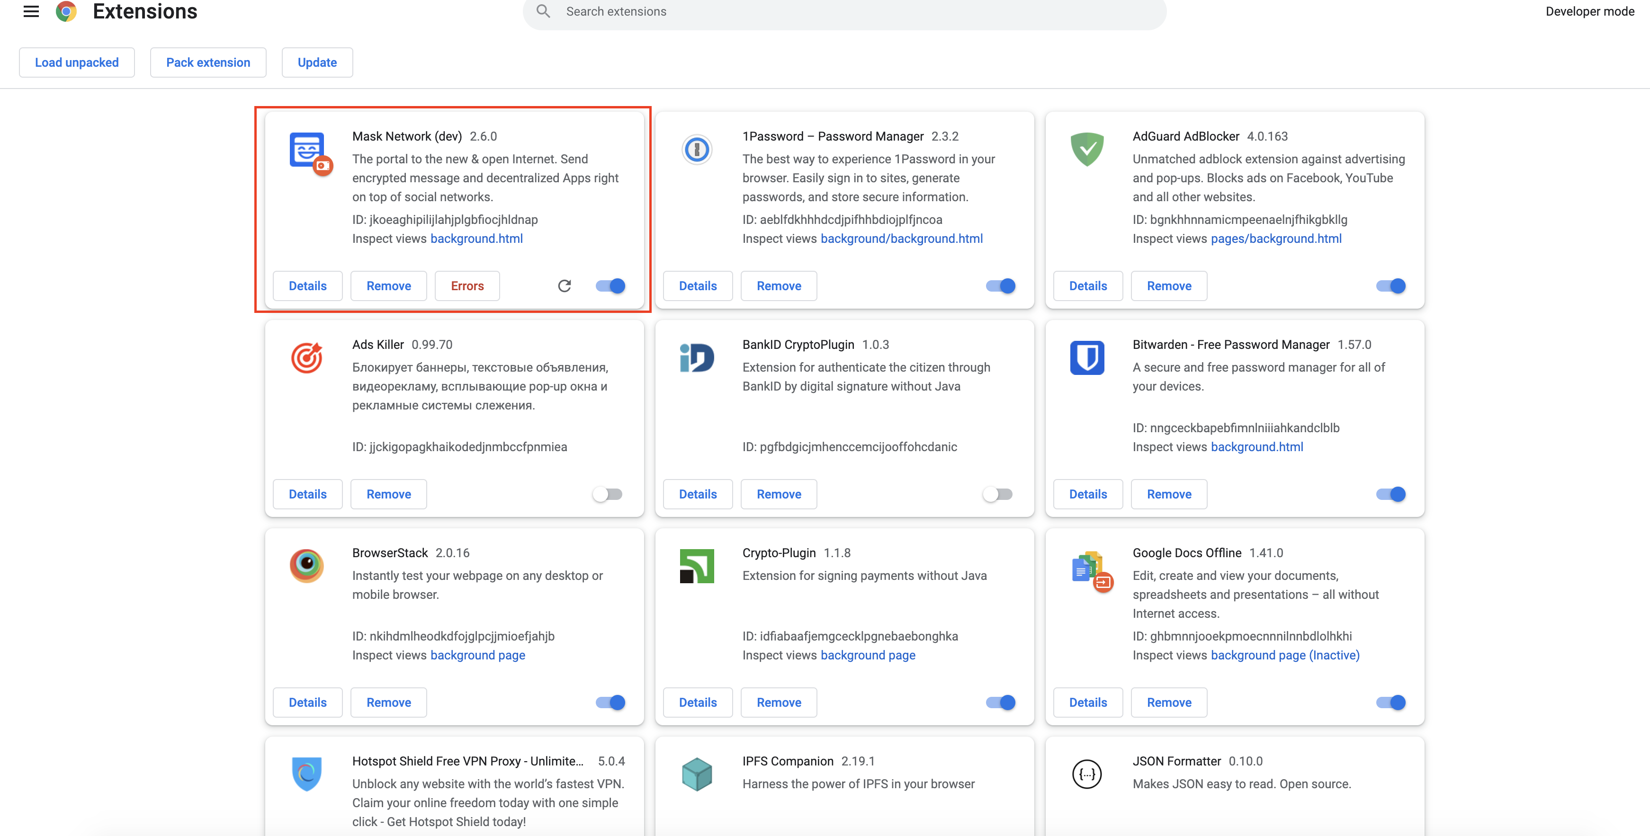1650x836 pixels.
Task: Remove the Bitwarden extension
Action: pyautogui.click(x=1169, y=494)
